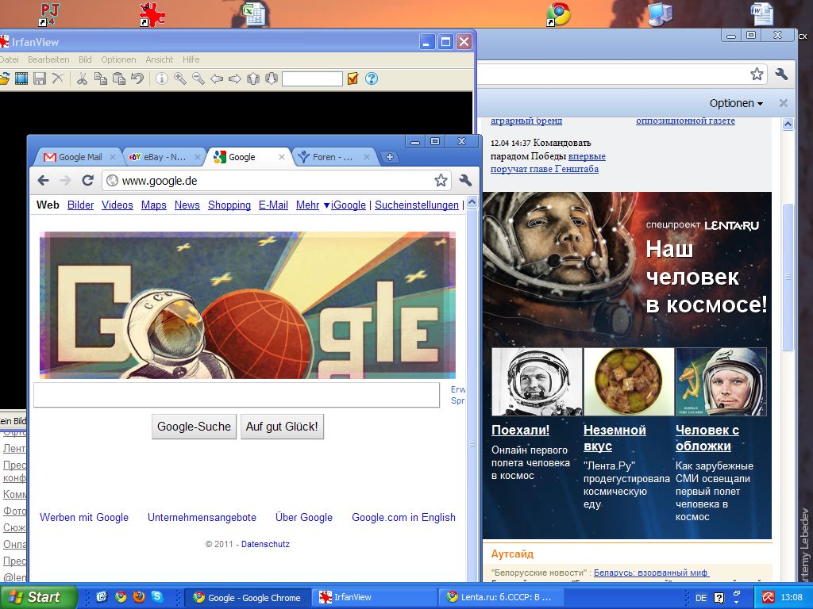The height and width of the screenshot is (609, 813).
Task: Click the IrfanView zoom out magnifier
Action: click(198, 79)
